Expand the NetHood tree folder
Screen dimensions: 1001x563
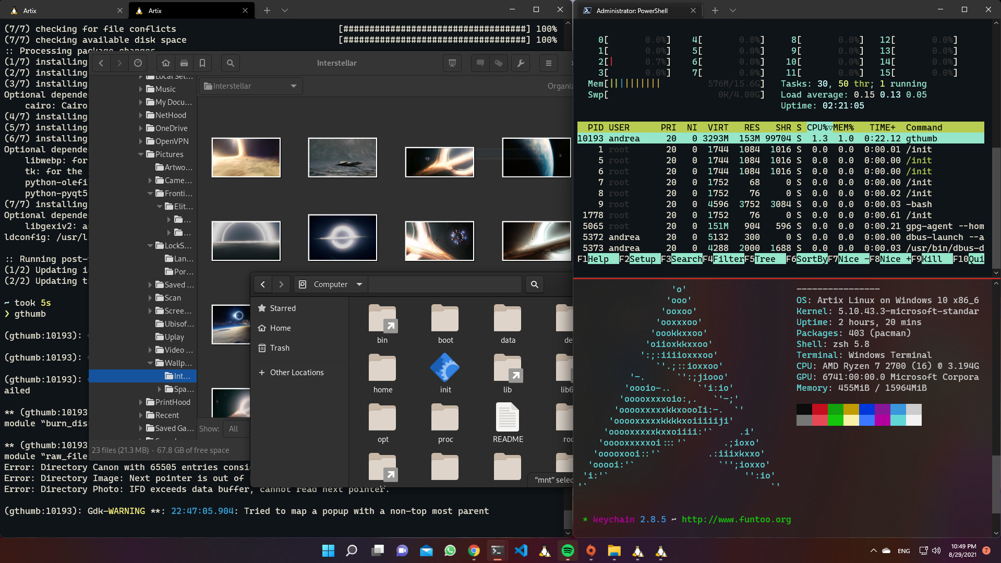[x=141, y=115]
